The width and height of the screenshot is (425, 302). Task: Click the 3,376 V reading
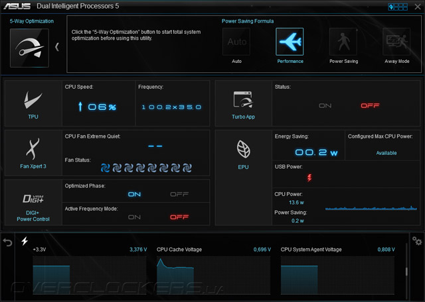click(138, 250)
